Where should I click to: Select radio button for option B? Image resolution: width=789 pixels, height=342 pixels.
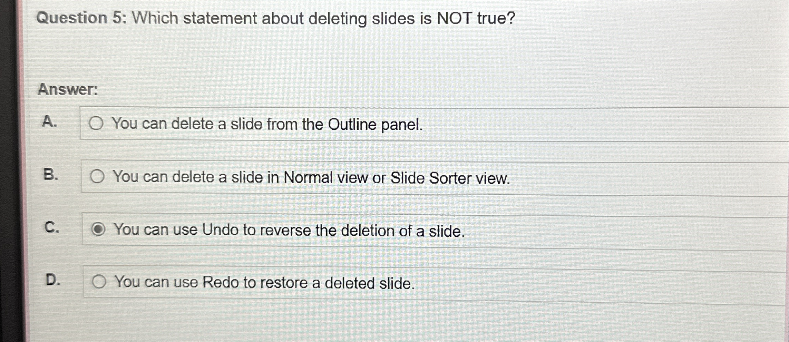tap(99, 177)
